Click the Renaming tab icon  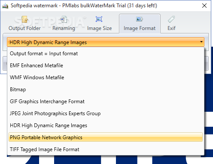pyautogui.click(x=64, y=19)
